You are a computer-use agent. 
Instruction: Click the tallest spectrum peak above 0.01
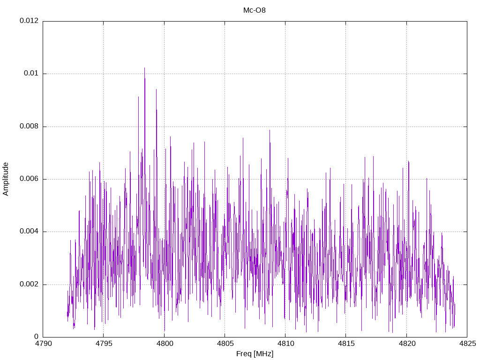click(x=144, y=69)
